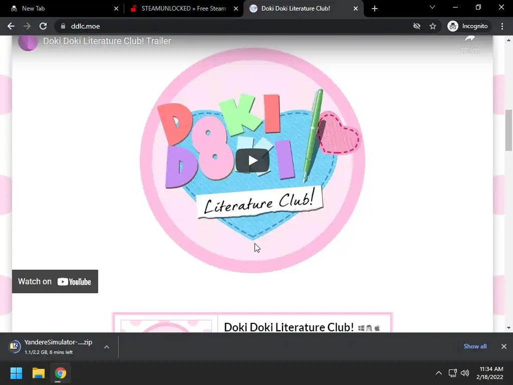The height and width of the screenshot is (385, 513).
Task: Click the Linux platform icon beside the heading
Action: pyautogui.click(x=369, y=328)
